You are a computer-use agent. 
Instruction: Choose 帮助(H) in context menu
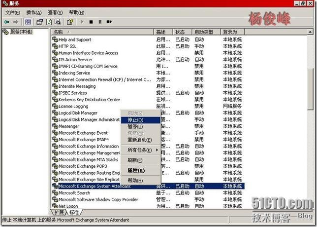(140, 181)
